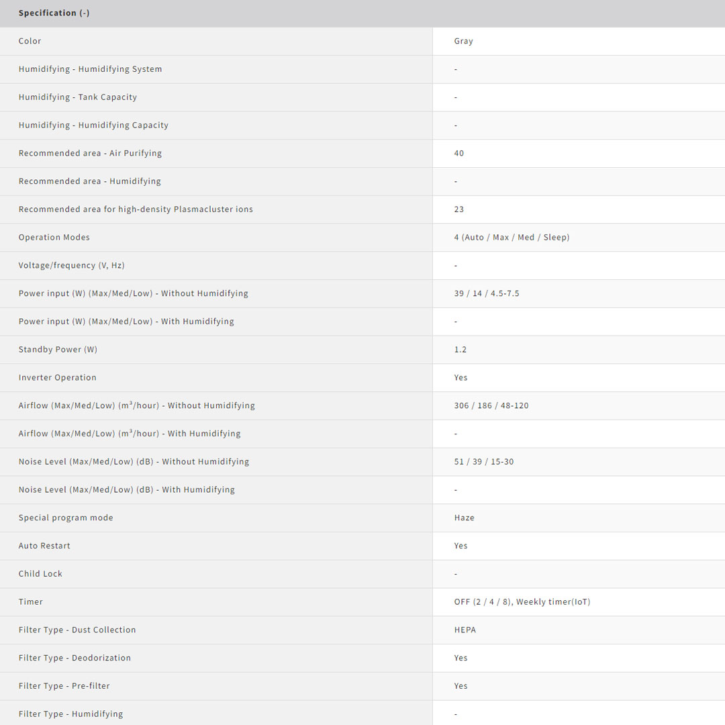Image resolution: width=725 pixels, height=725 pixels.
Task: Select the Gray color value
Action: (x=463, y=41)
